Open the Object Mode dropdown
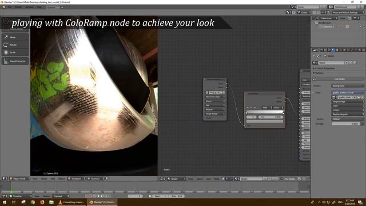This screenshot has width=366, height=206. (19, 179)
